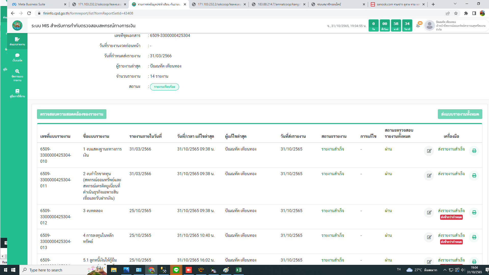
Task: Click print icon for report งบกำไรขาดทุน
Action: tap(474, 176)
